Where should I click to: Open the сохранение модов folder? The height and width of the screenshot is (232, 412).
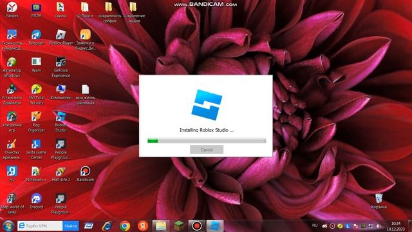tap(134, 12)
